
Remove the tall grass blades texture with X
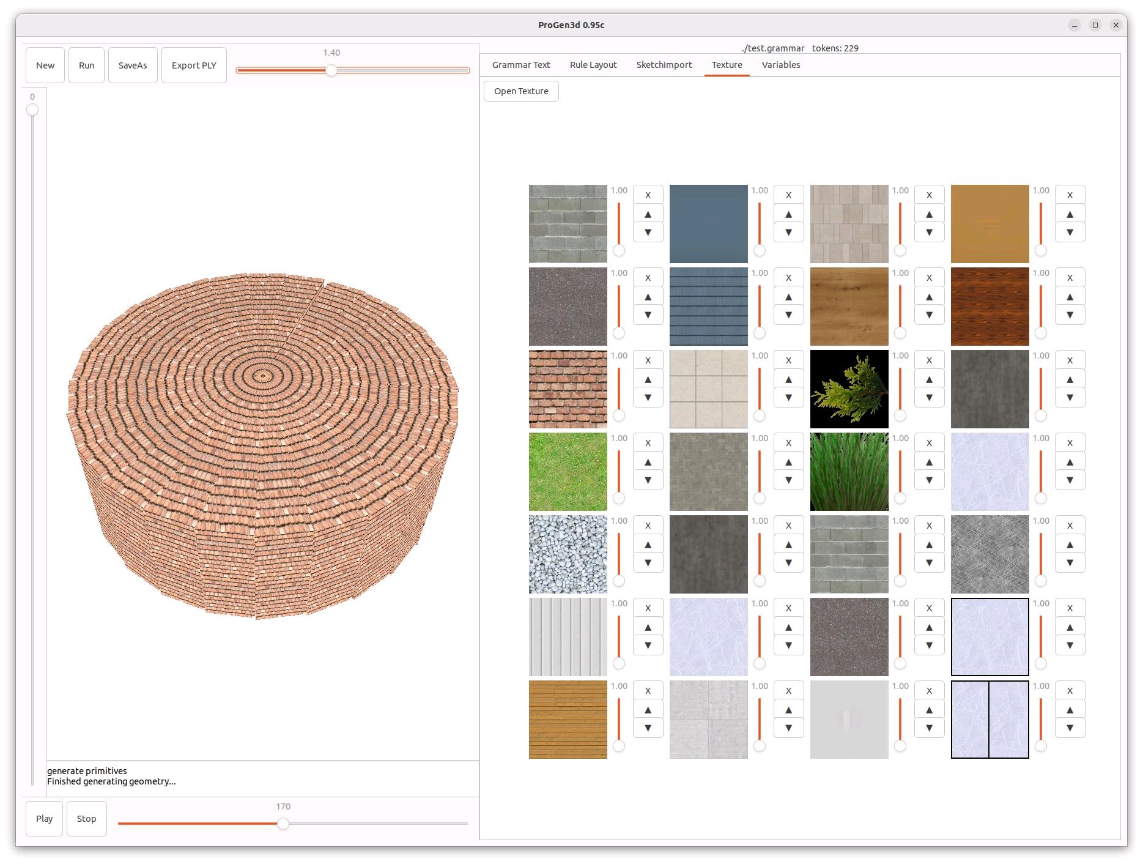point(929,443)
